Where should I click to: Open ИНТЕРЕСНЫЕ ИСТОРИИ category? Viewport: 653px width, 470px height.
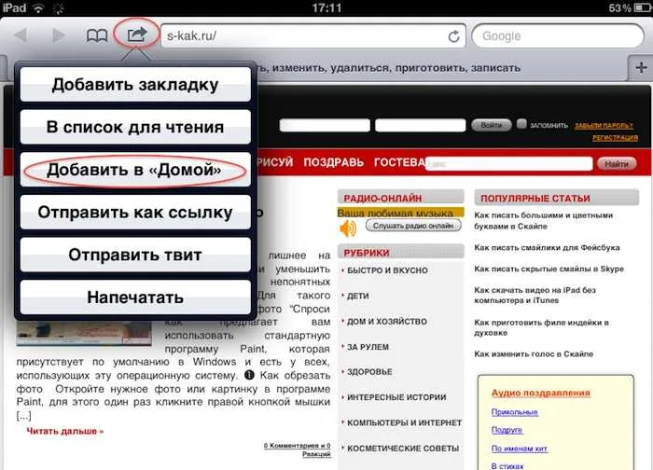396,397
